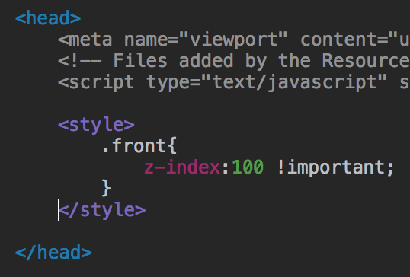
Task: Click the meta tag word
Action: point(91,40)
